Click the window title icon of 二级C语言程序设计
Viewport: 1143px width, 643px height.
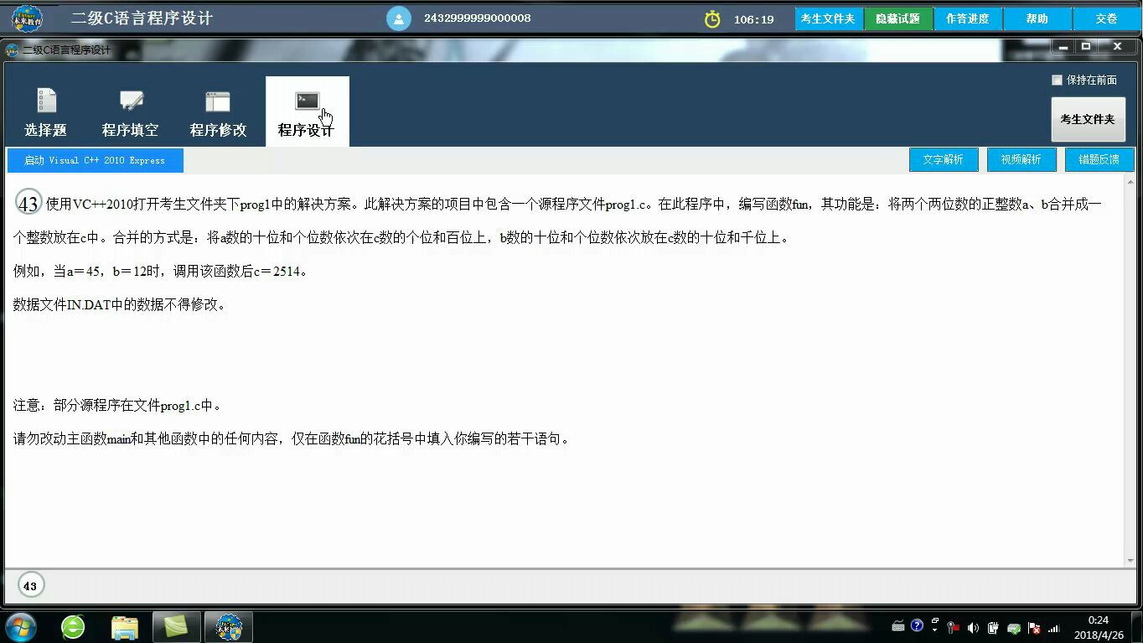(x=12, y=50)
